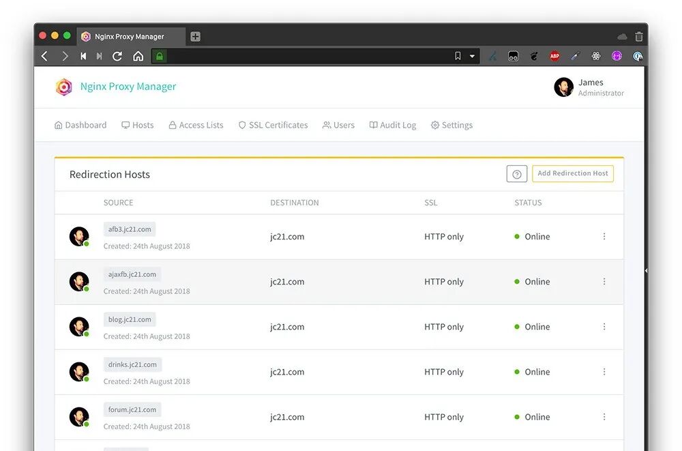Click owner avatar in blog.jc21.com row

tap(79, 327)
